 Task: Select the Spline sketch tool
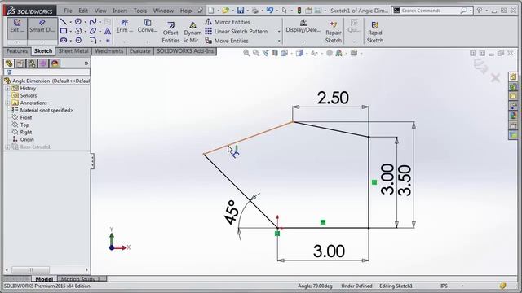click(93, 22)
